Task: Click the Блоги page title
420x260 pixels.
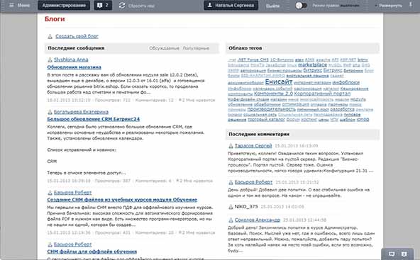Action: click(x=55, y=19)
